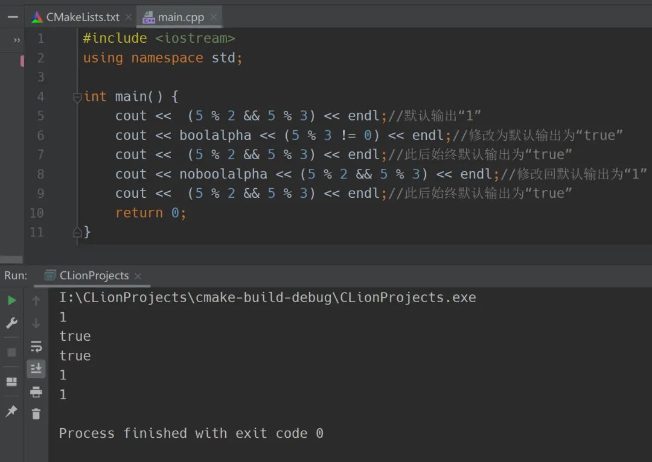
Task: Click 'std;' on line 2
Action: coord(226,58)
